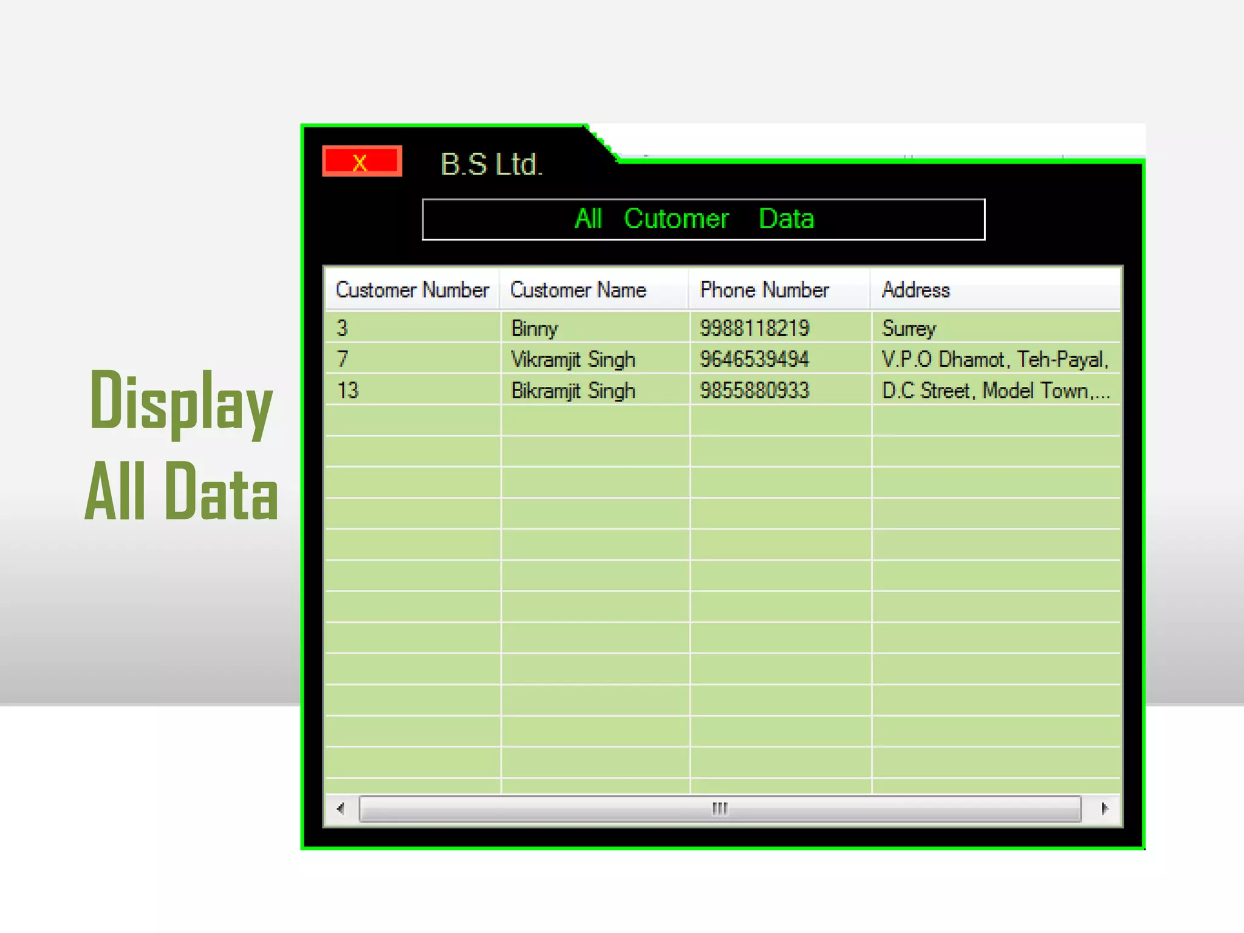Click the Address column header

coord(915,290)
